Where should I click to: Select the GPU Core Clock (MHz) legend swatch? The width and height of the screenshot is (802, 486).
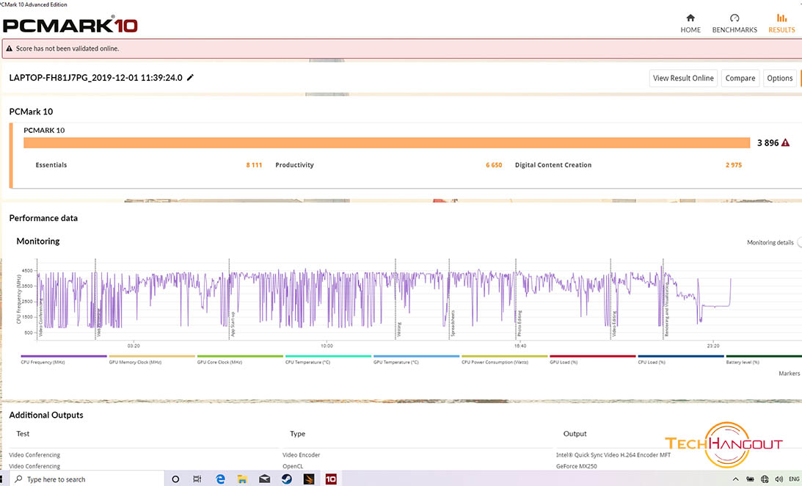tap(240, 356)
